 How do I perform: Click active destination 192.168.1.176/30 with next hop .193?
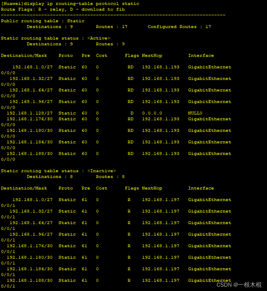(x=30, y=119)
